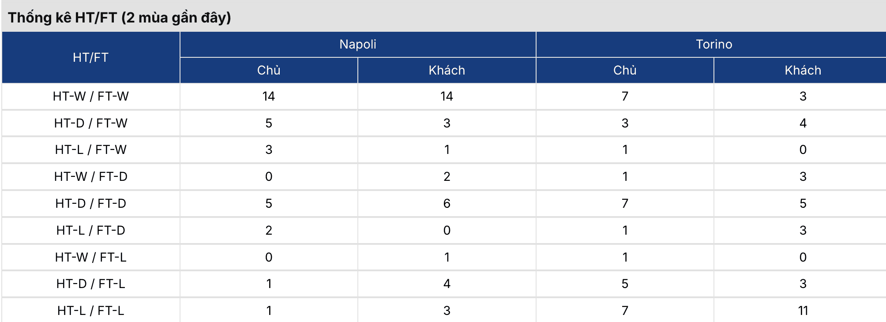
Task: Select the HT-W / FT-W row label
Action: [90, 96]
